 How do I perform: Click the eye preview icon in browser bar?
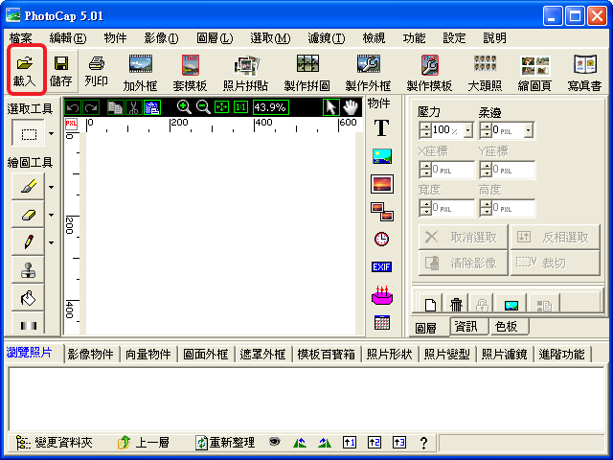tap(275, 442)
